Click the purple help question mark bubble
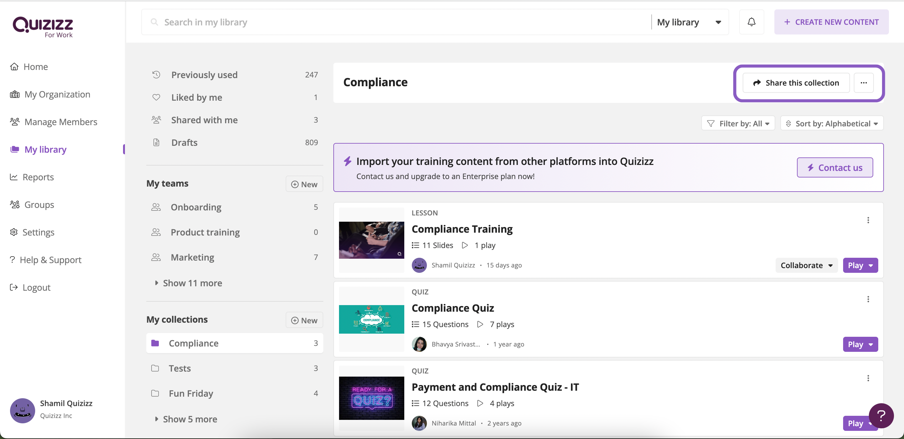 click(881, 415)
